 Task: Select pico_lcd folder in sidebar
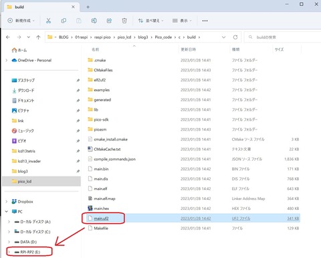click(41, 181)
